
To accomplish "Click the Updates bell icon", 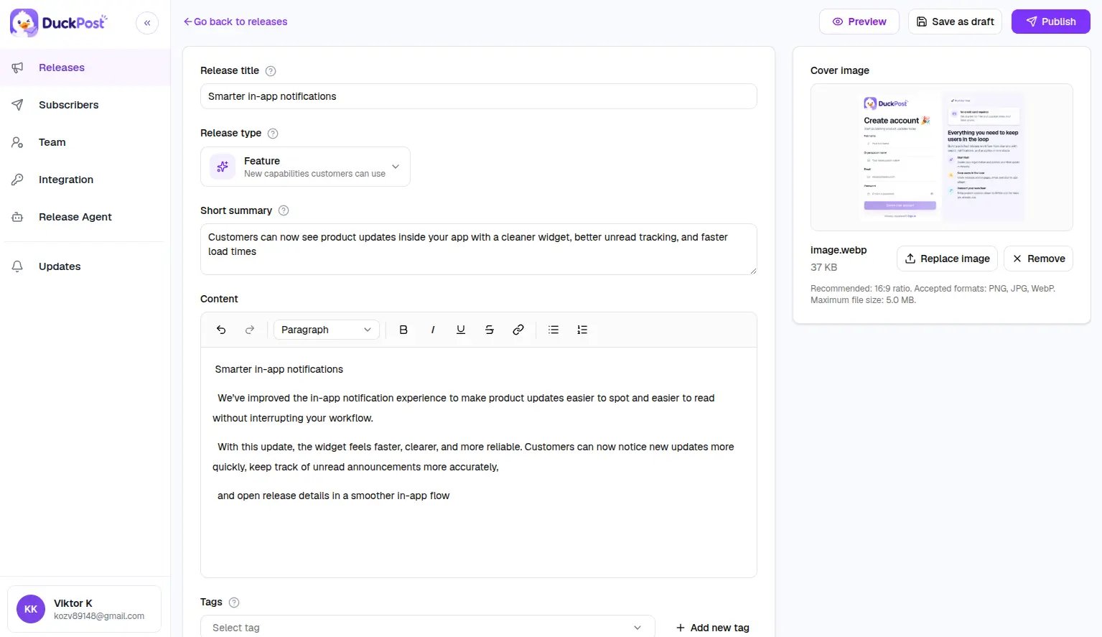I will coord(18,266).
